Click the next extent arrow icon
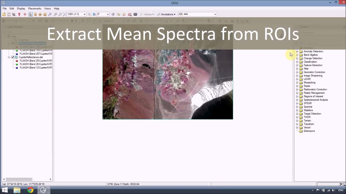This screenshot has width=346, height=194. [94, 14]
